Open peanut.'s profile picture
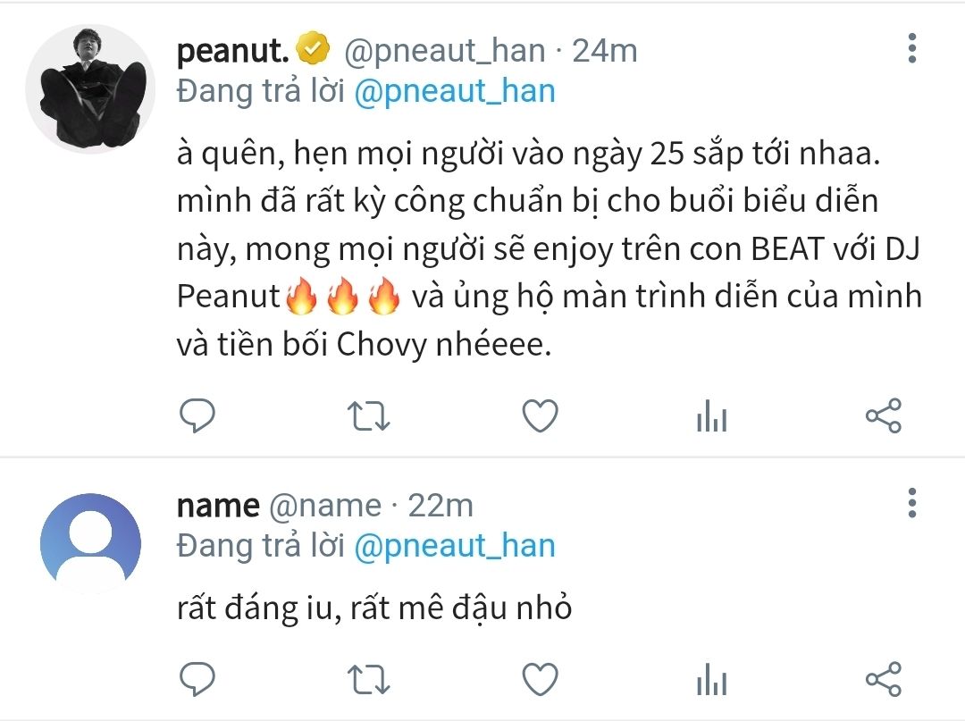The width and height of the screenshot is (965, 721). pyautogui.click(x=90, y=89)
